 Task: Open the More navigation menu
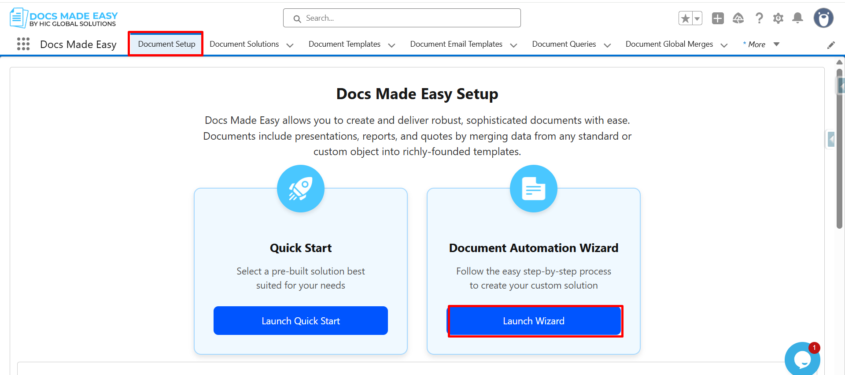pyautogui.click(x=761, y=44)
